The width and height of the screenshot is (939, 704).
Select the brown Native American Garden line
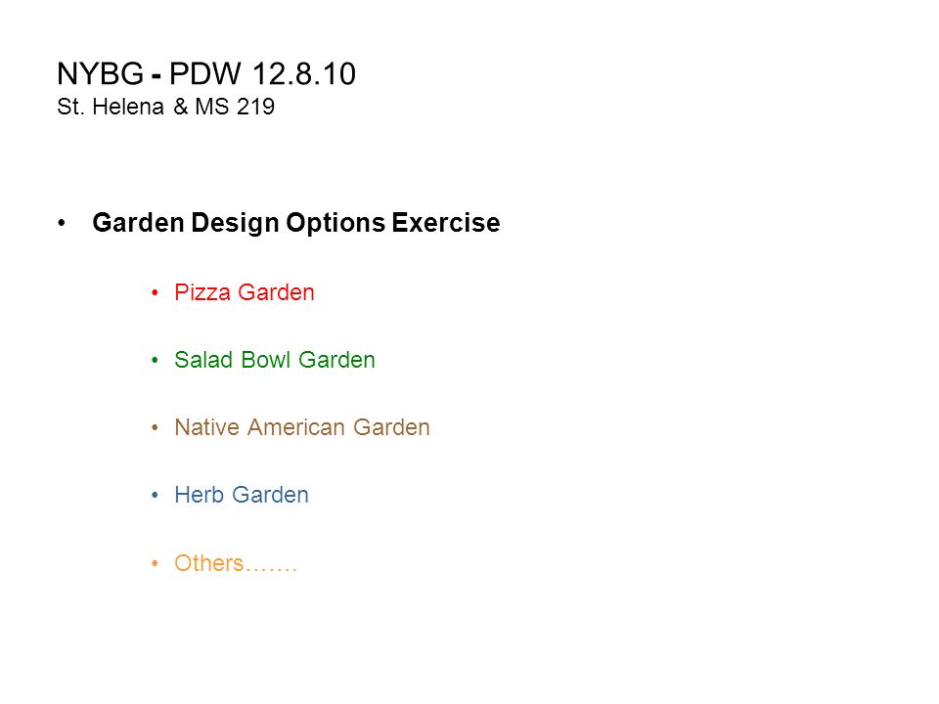[302, 427]
